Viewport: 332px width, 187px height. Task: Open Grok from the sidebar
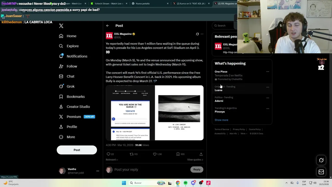click(x=67, y=86)
